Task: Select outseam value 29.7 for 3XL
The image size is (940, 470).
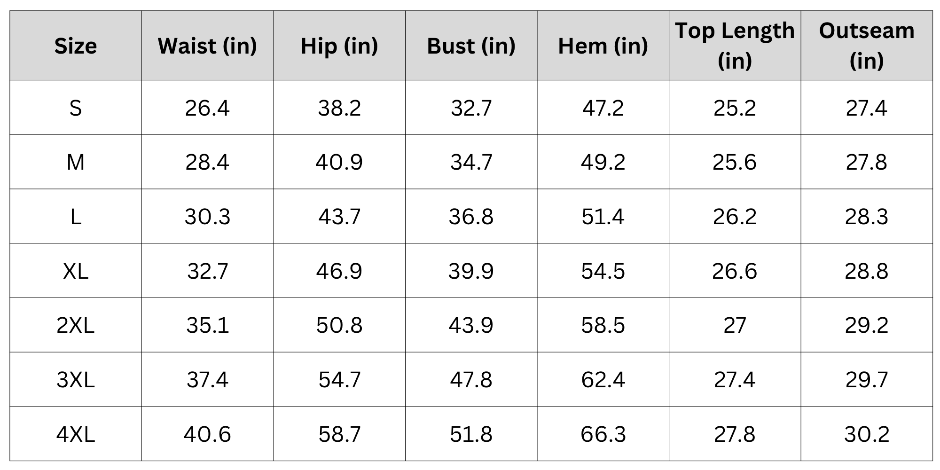Action: 867,379
